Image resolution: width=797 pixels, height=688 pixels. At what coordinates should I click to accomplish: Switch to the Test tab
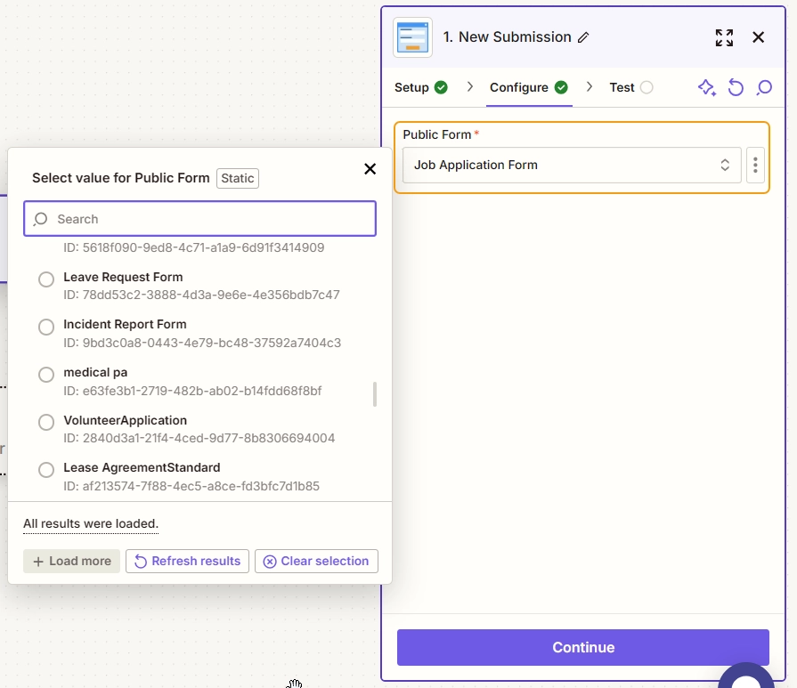coord(630,87)
